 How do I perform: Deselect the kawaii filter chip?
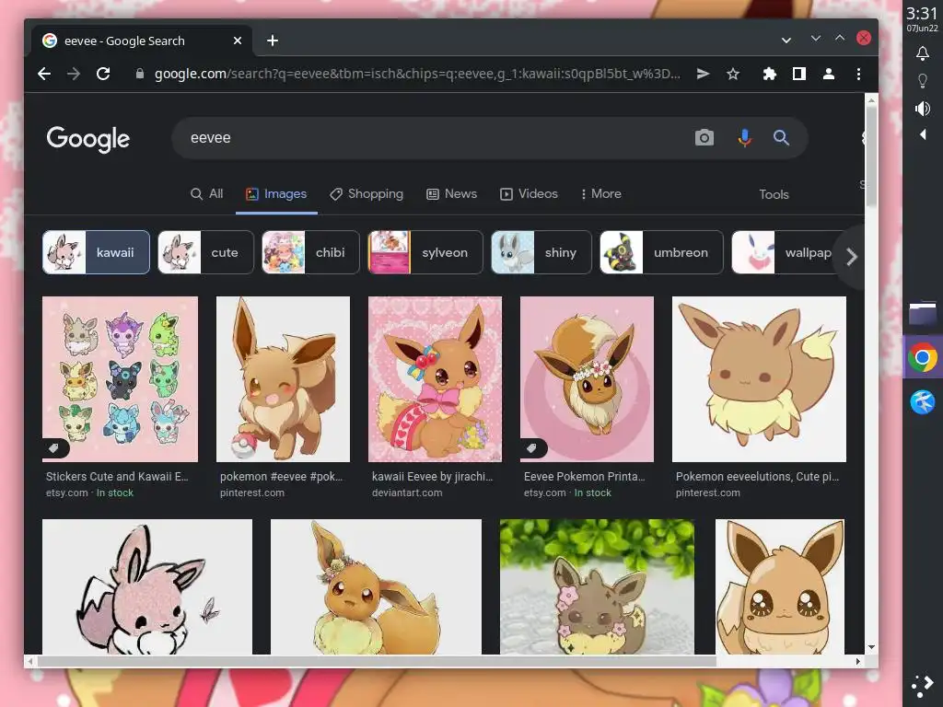point(96,252)
